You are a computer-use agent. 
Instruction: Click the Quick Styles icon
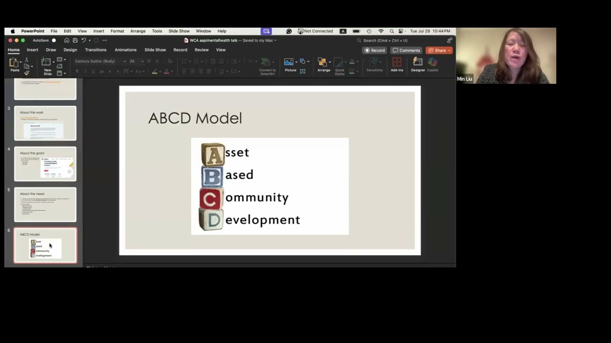(338, 63)
